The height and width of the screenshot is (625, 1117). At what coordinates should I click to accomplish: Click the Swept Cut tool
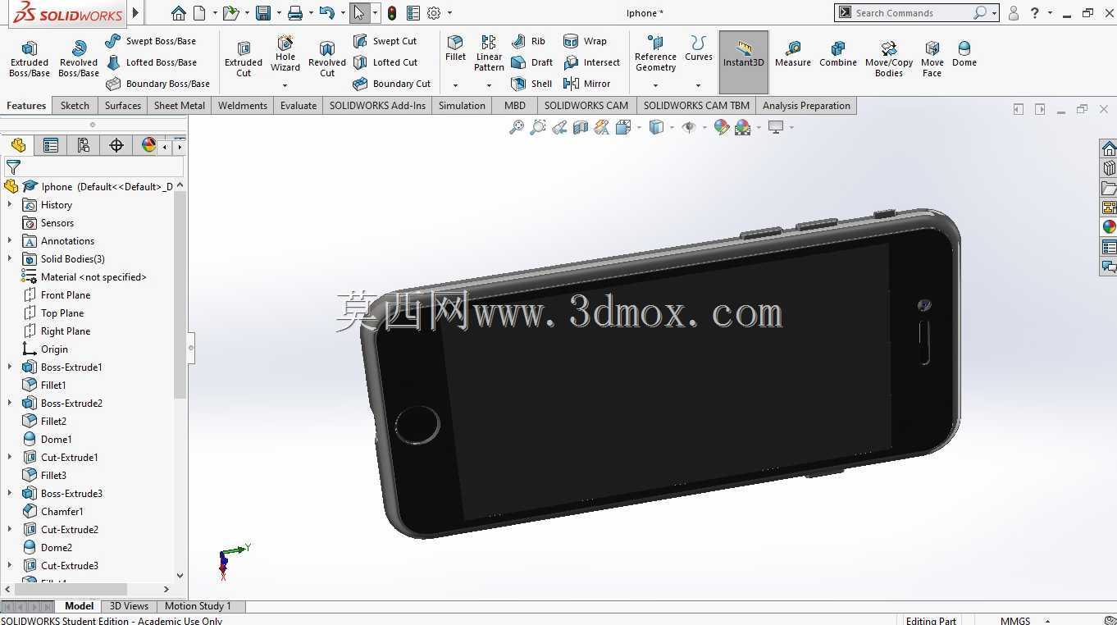tap(385, 41)
